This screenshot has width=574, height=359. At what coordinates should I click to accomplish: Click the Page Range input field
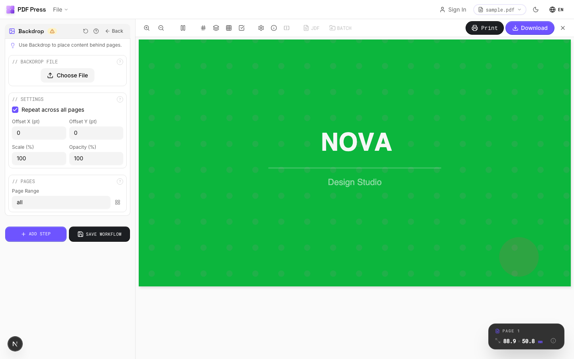(x=61, y=202)
